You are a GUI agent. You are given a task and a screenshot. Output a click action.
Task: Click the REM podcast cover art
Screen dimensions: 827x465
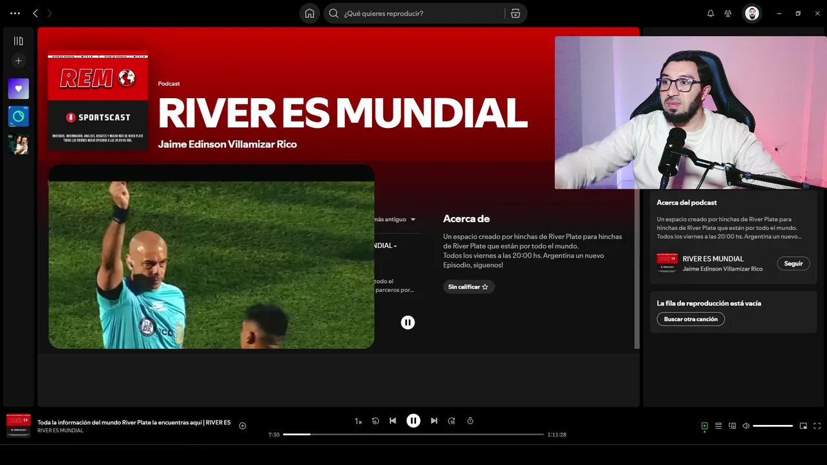click(x=98, y=100)
